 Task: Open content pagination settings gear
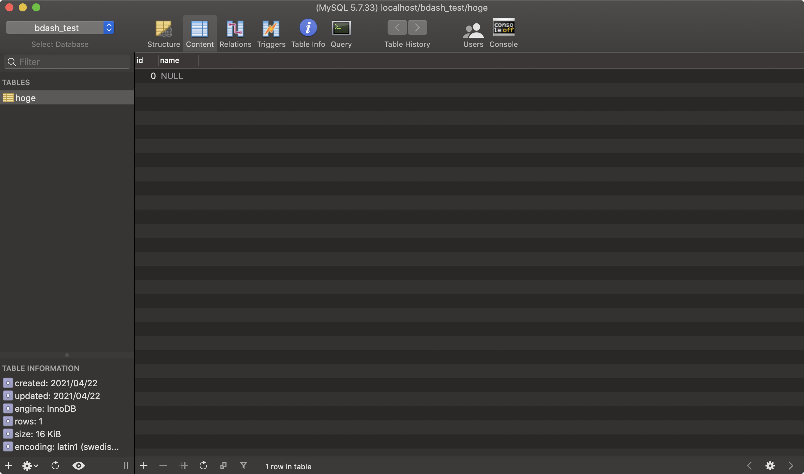click(770, 465)
